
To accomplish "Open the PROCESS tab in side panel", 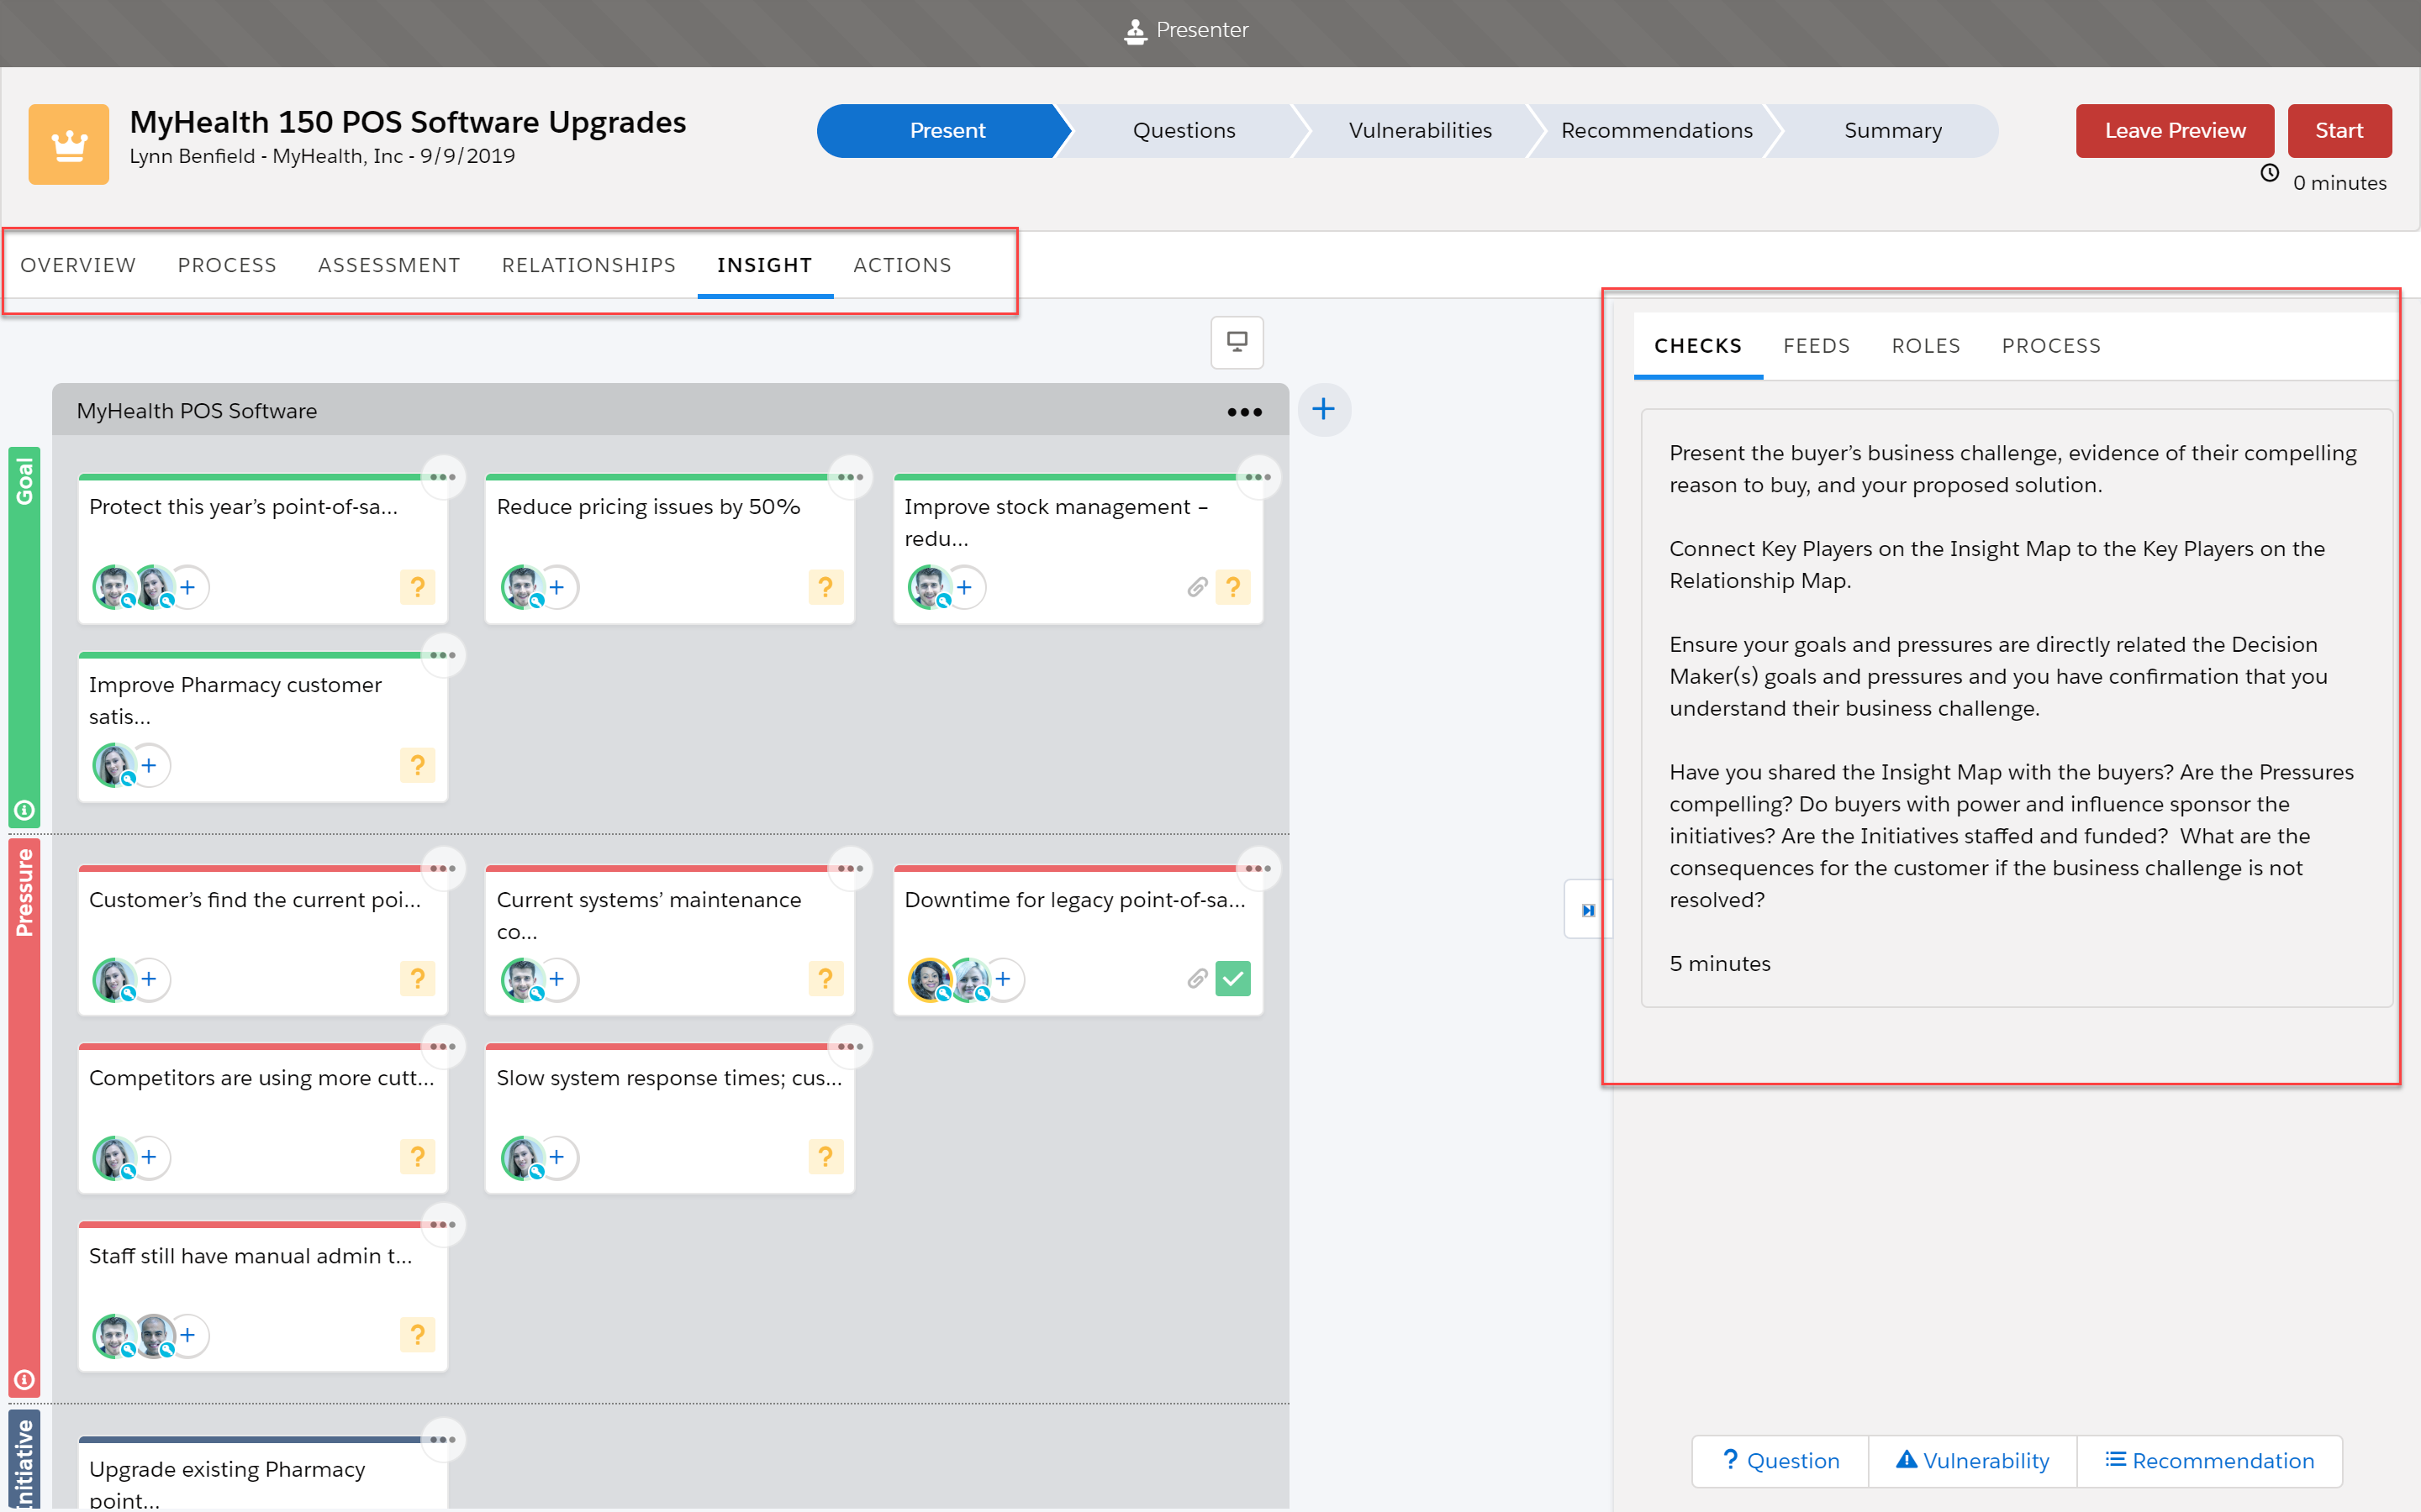I will pos(2051,346).
